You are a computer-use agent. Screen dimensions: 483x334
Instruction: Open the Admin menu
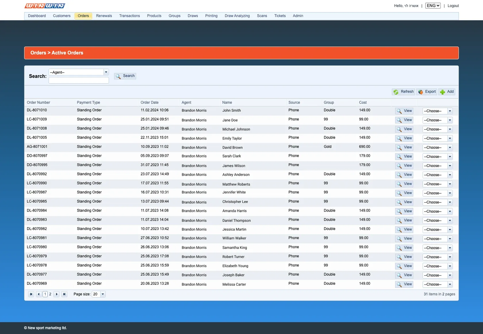(x=298, y=16)
